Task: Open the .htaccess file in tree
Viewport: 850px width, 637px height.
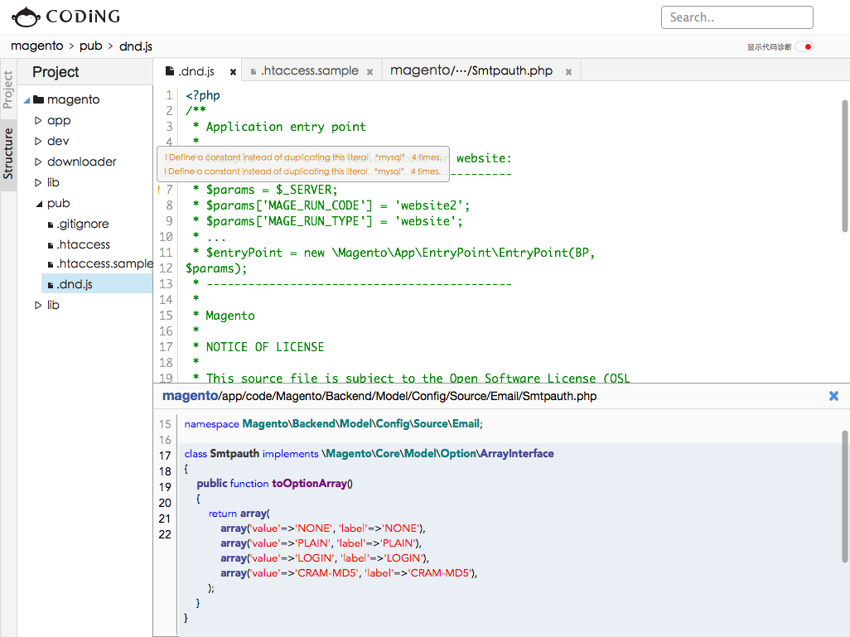Action: pos(84,244)
